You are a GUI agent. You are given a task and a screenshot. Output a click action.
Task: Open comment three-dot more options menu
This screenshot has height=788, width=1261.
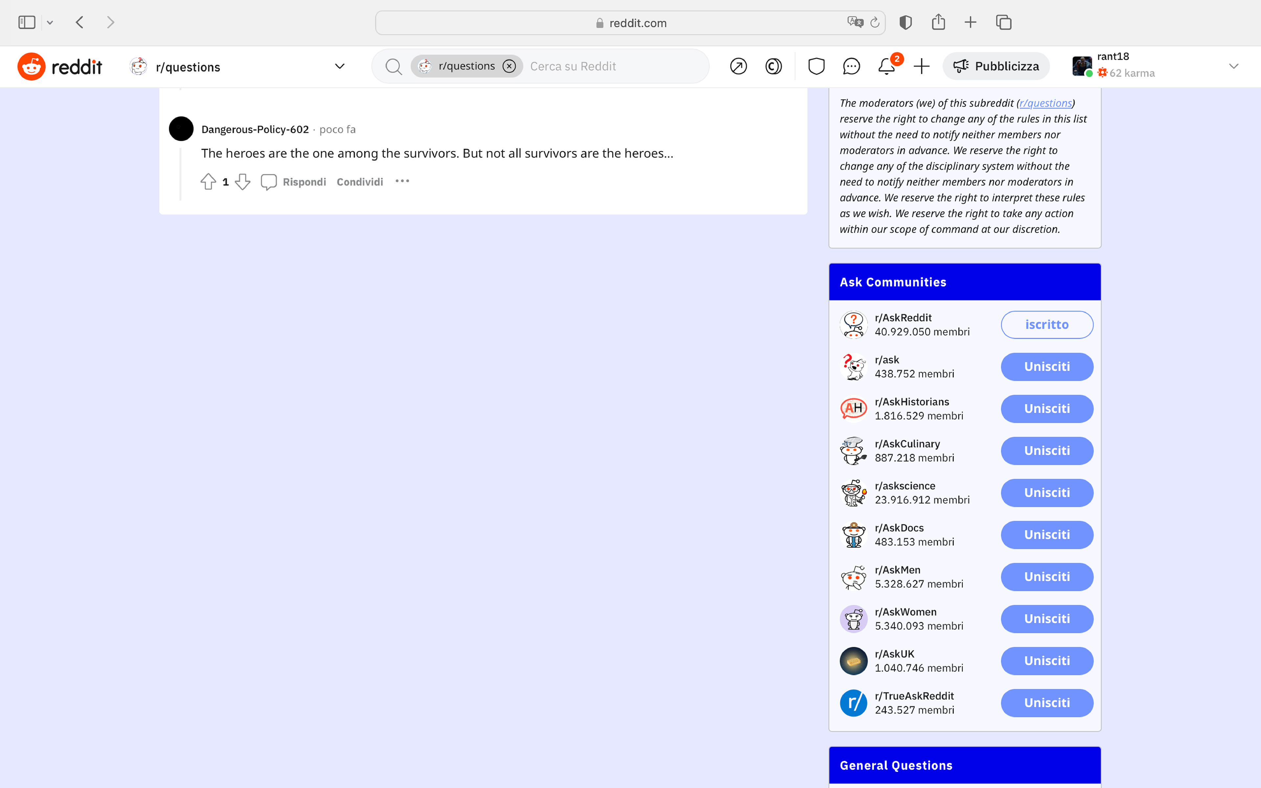pyautogui.click(x=402, y=181)
